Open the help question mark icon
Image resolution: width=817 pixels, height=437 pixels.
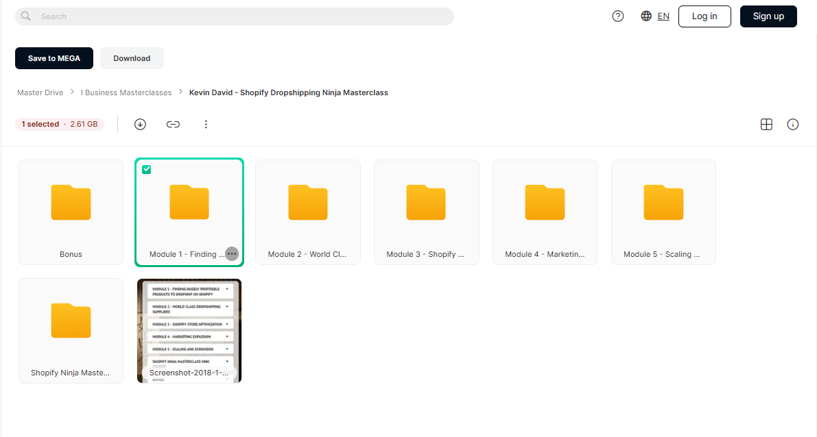(618, 16)
